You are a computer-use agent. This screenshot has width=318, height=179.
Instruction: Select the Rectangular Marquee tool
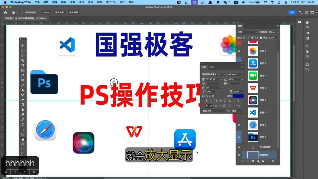[23, 50]
